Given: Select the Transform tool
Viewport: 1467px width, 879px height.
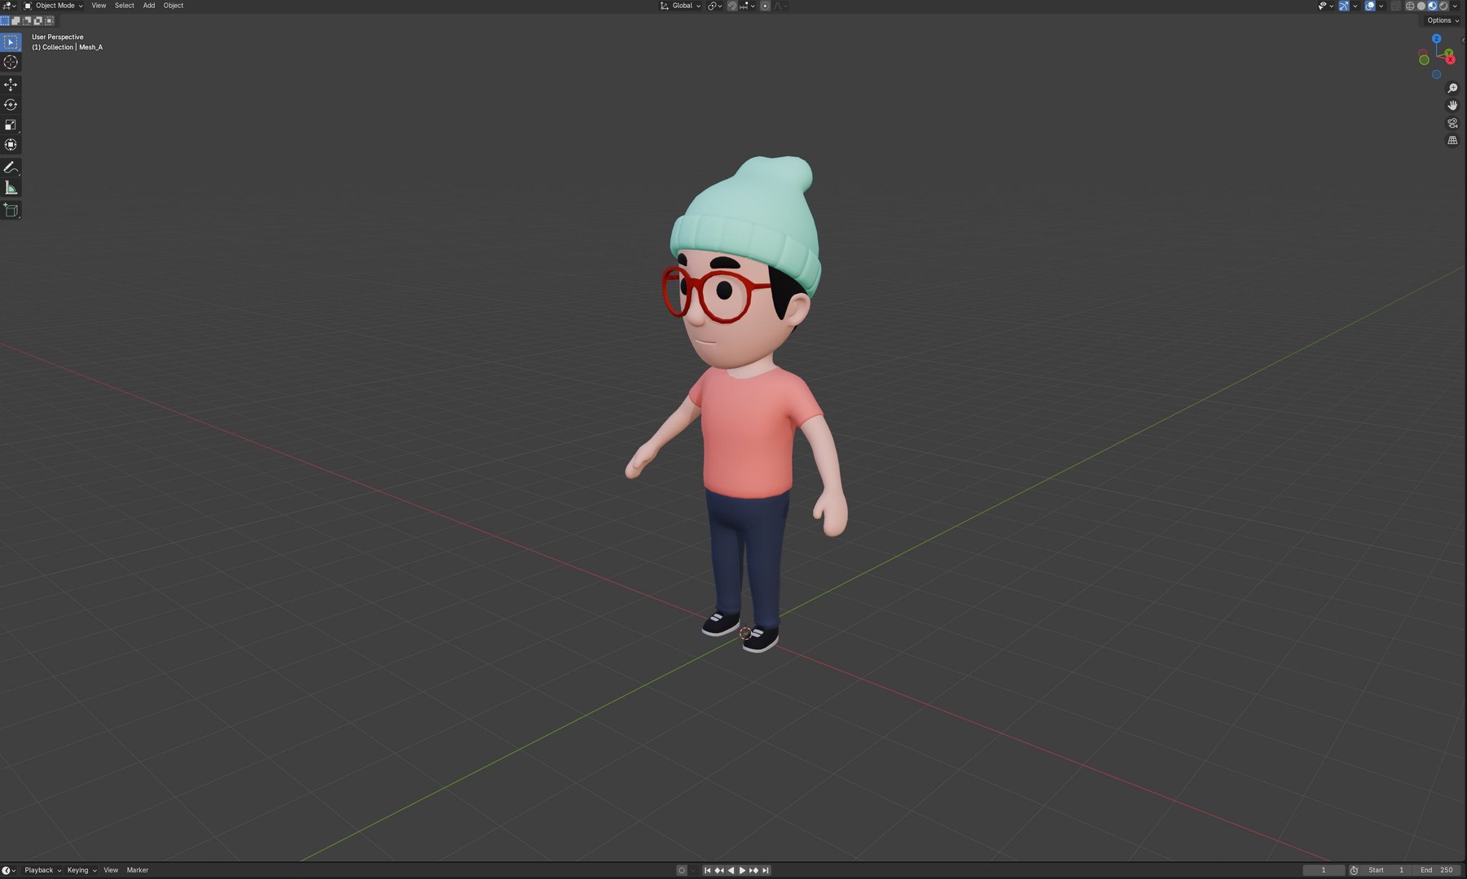Looking at the screenshot, I should point(11,145).
